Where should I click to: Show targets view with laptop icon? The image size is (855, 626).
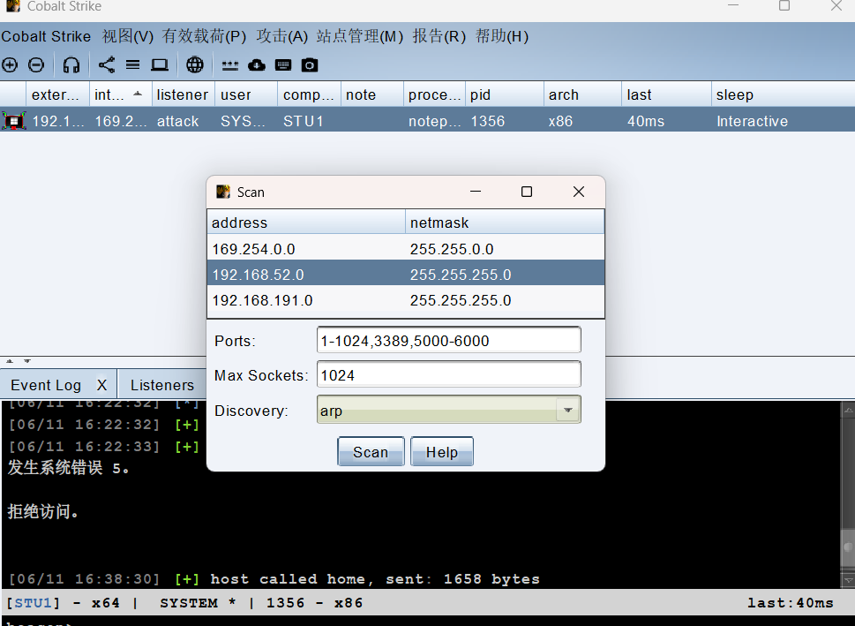pos(159,65)
